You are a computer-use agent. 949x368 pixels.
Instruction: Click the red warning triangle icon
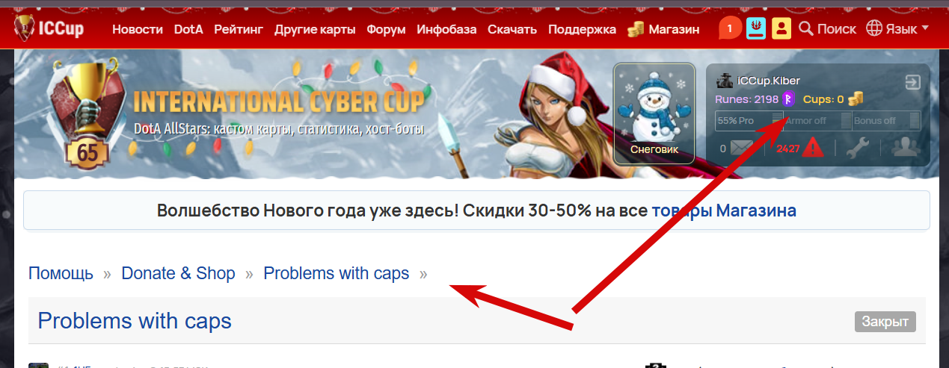[813, 148]
